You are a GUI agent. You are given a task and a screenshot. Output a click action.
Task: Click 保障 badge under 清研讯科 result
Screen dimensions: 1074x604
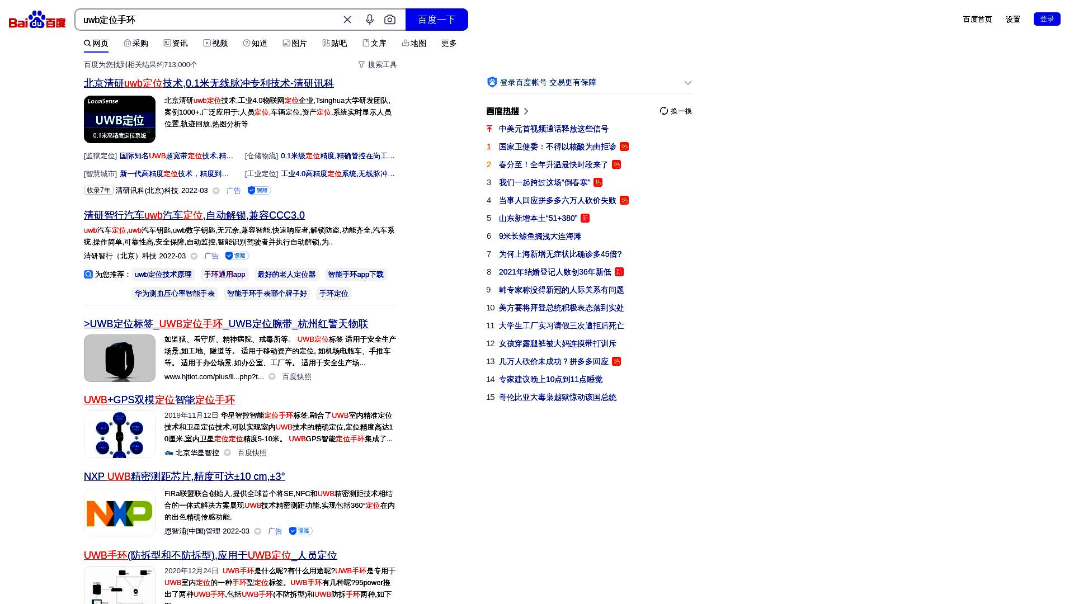259,191
